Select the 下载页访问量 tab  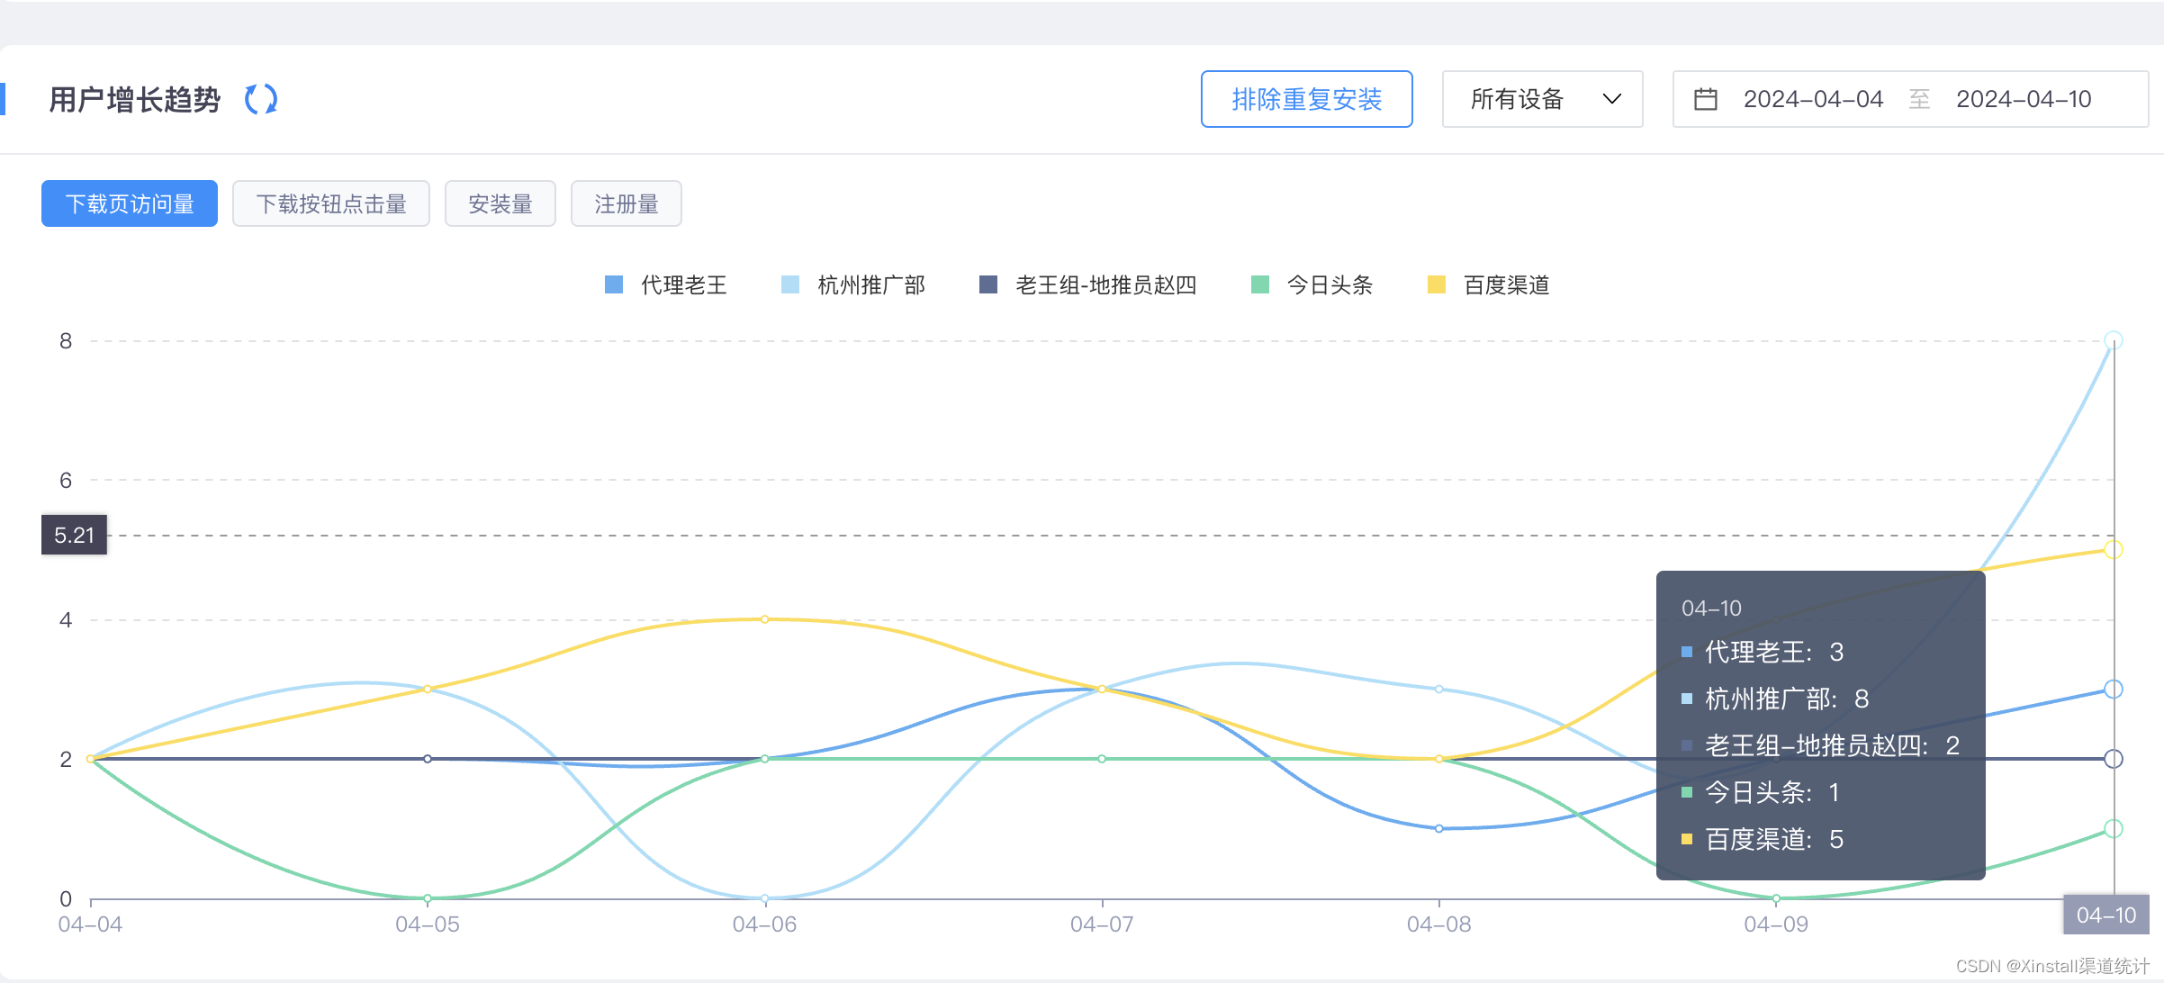pyautogui.click(x=130, y=203)
